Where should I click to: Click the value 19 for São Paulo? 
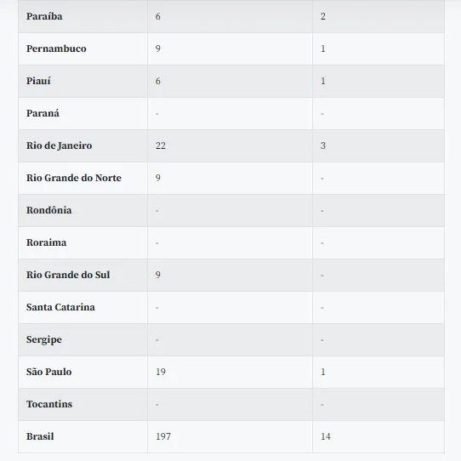click(x=161, y=373)
